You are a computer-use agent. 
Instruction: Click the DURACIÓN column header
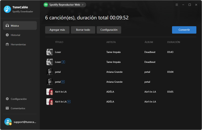[x=174, y=42]
